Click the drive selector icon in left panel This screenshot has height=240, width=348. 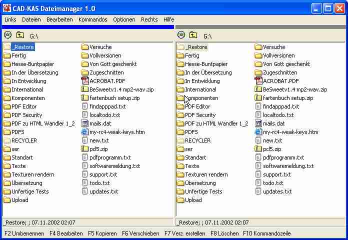(x=8, y=35)
